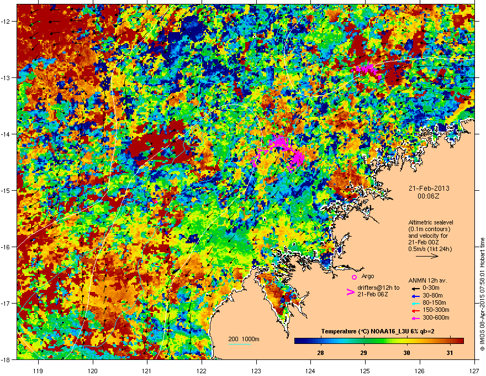Click the 'Altimetric sealevel' caption line
The image size is (486, 376).
[431, 222]
